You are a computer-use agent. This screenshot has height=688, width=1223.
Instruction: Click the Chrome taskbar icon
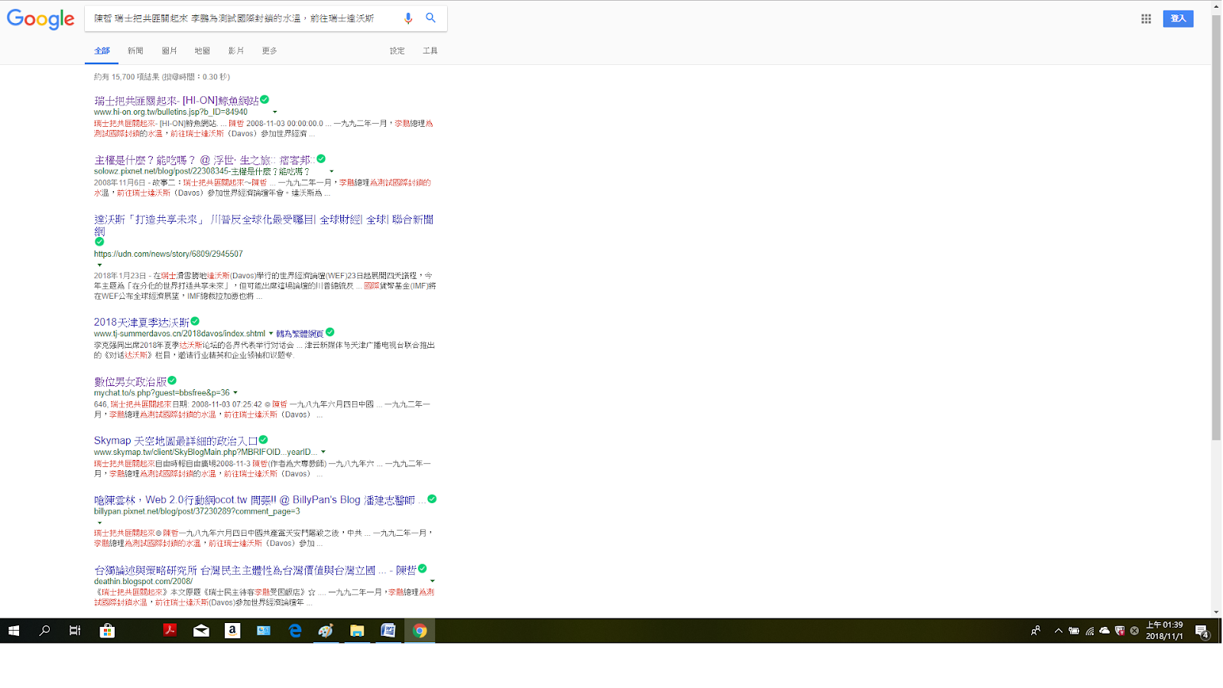420,631
